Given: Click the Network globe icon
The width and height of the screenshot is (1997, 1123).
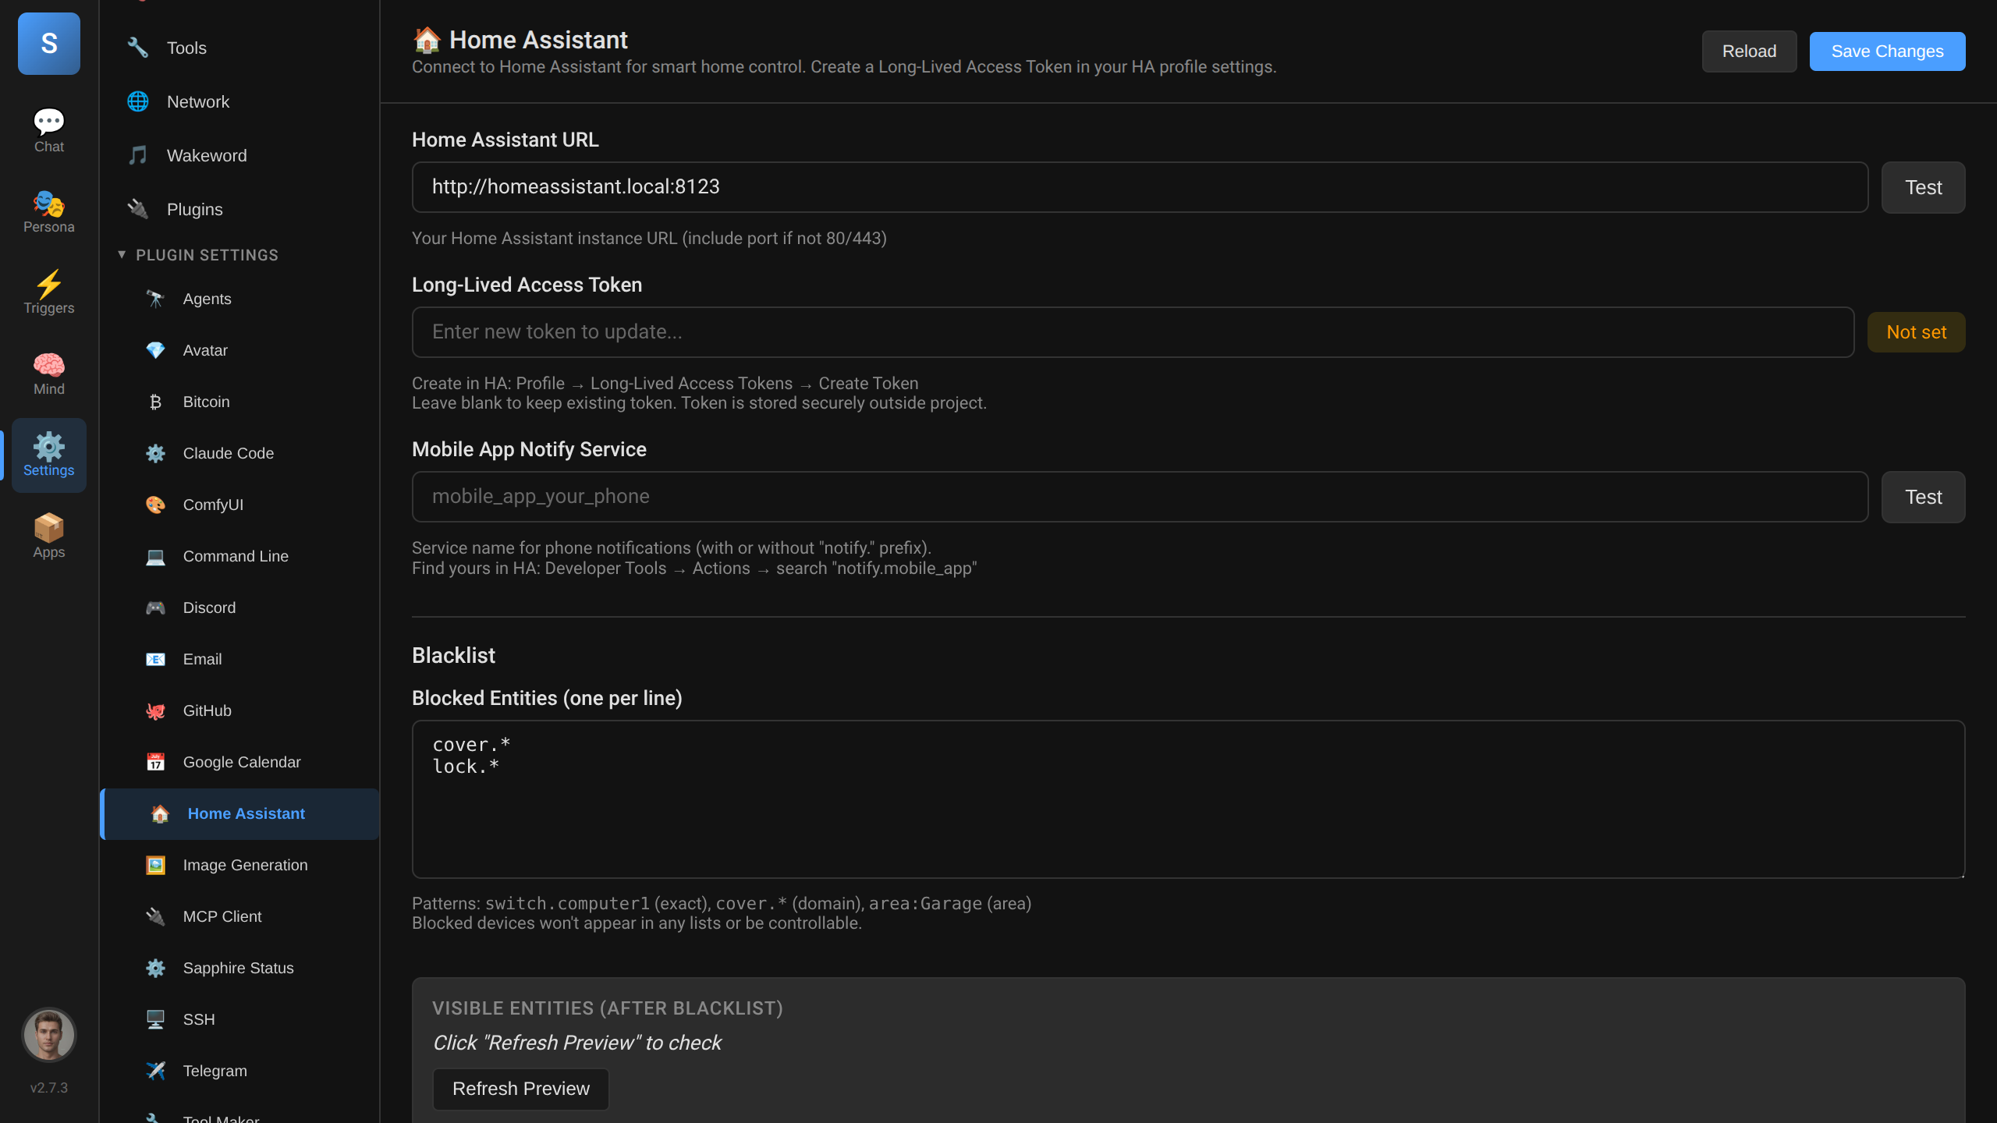Looking at the screenshot, I should coord(138,101).
